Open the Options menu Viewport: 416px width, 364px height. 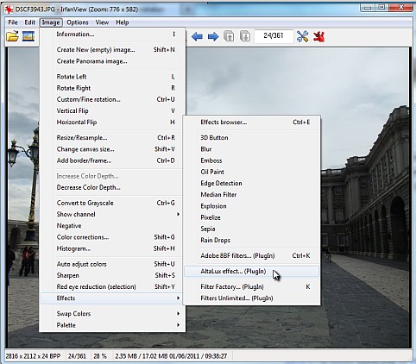click(78, 22)
